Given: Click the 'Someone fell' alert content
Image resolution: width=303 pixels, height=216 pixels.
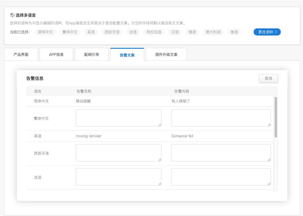Looking at the screenshot, I should point(182,136).
